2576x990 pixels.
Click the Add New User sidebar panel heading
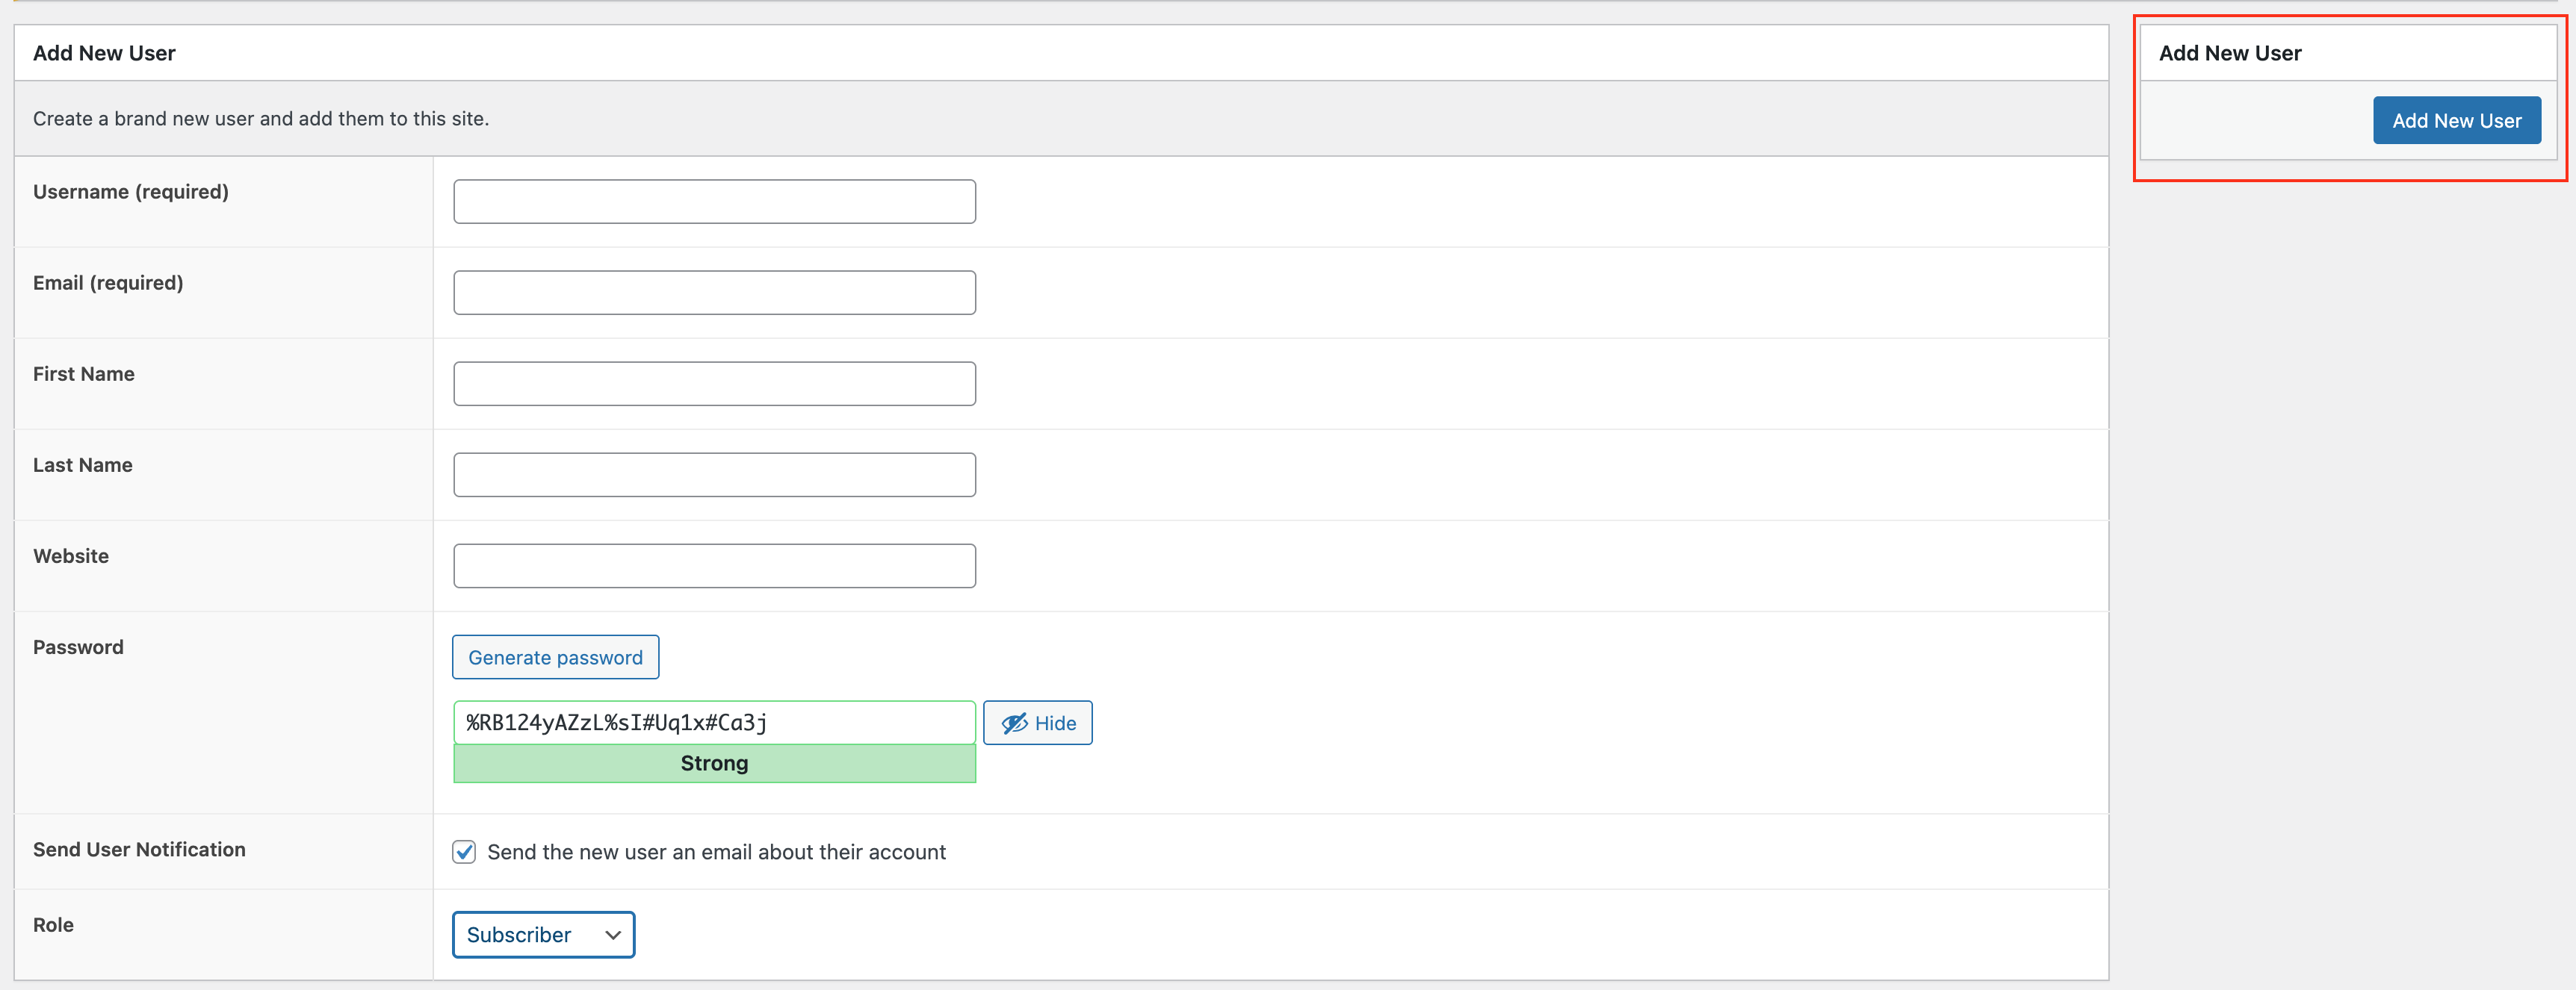2229,53
